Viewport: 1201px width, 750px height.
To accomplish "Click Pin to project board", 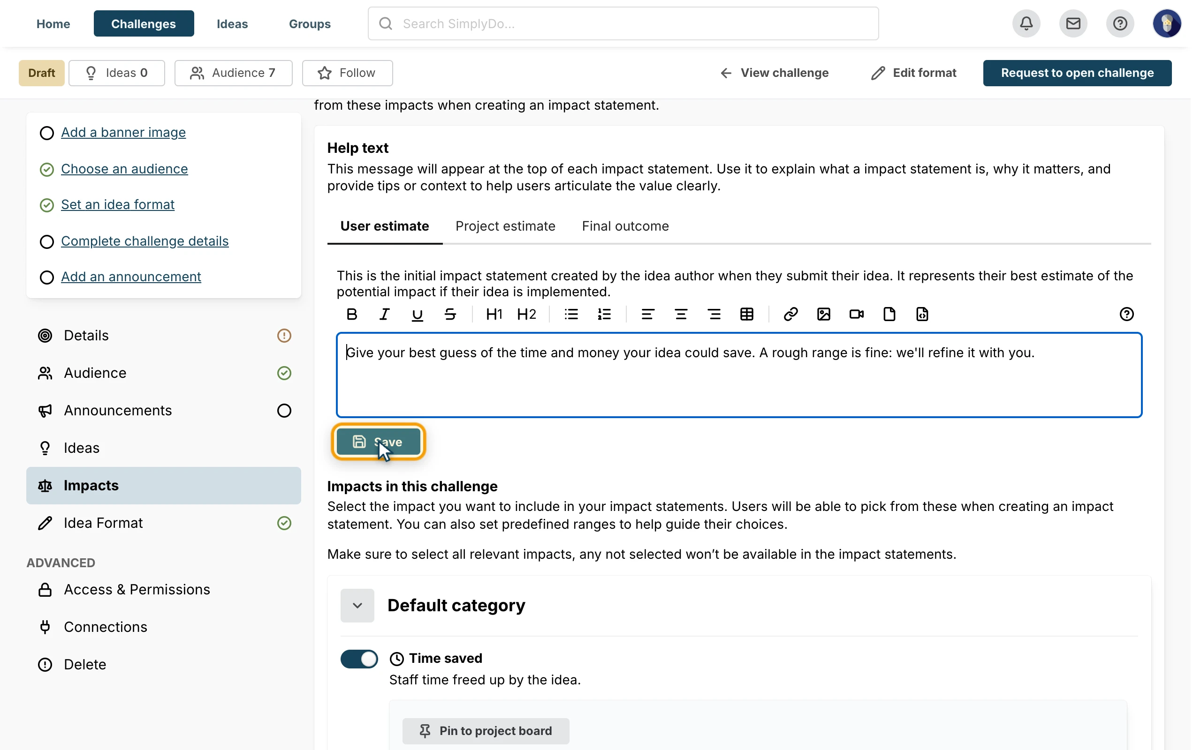I will pyautogui.click(x=486, y=731).
